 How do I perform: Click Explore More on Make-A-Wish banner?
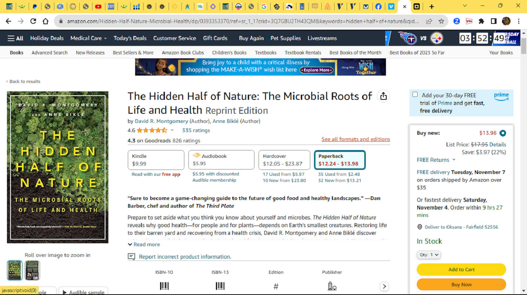(316, 70)
